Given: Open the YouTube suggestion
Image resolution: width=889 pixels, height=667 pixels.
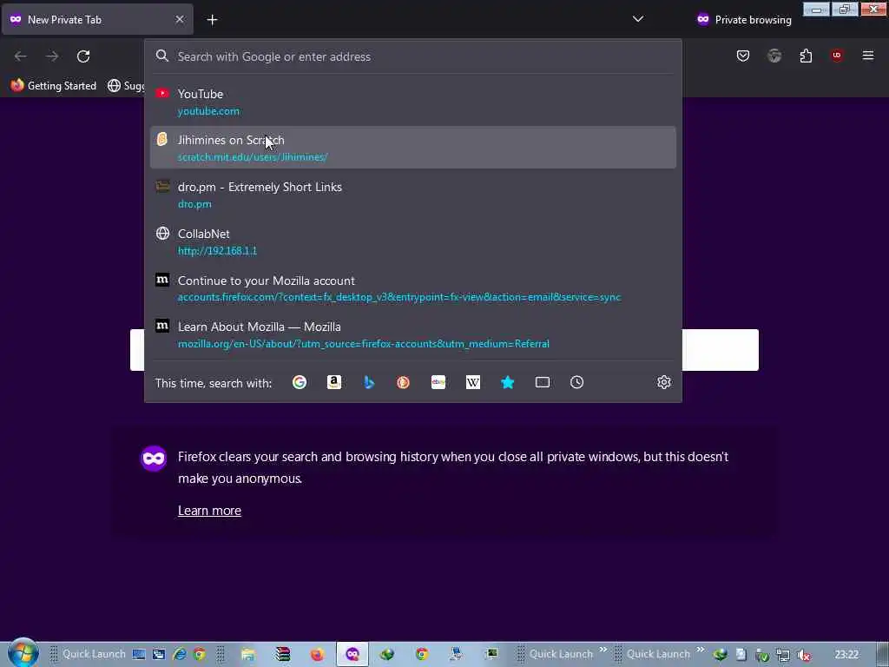Looking at the screenshot, I should (412, 102).
